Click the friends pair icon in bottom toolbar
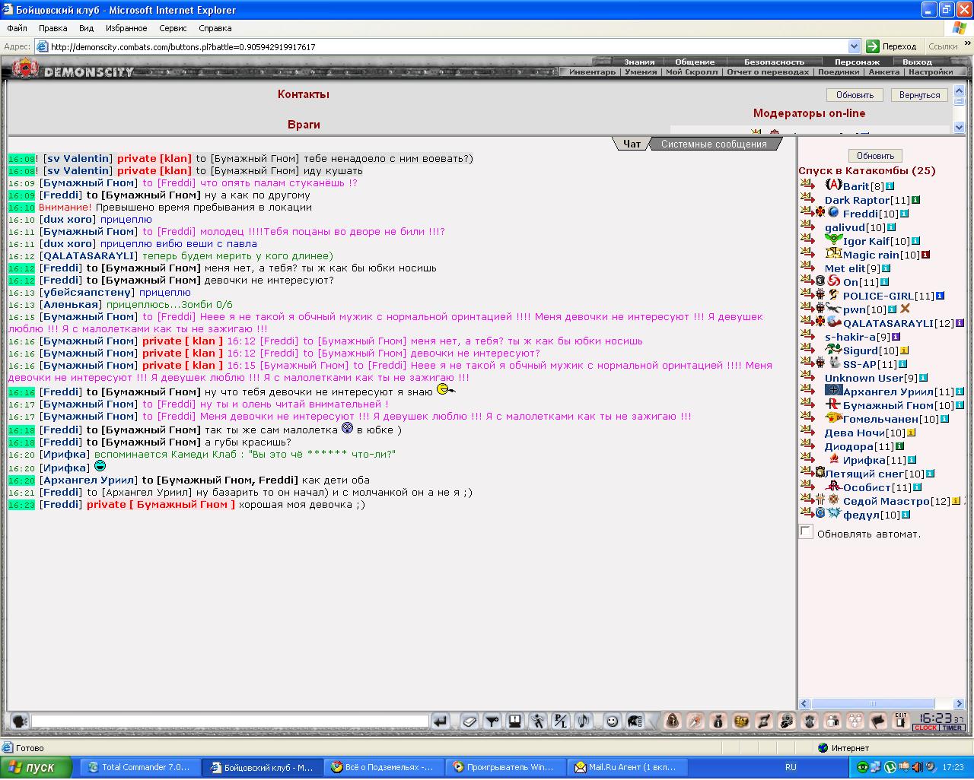Screen dimensions: 974x780 pyautogui.click(x=832, y=721)
